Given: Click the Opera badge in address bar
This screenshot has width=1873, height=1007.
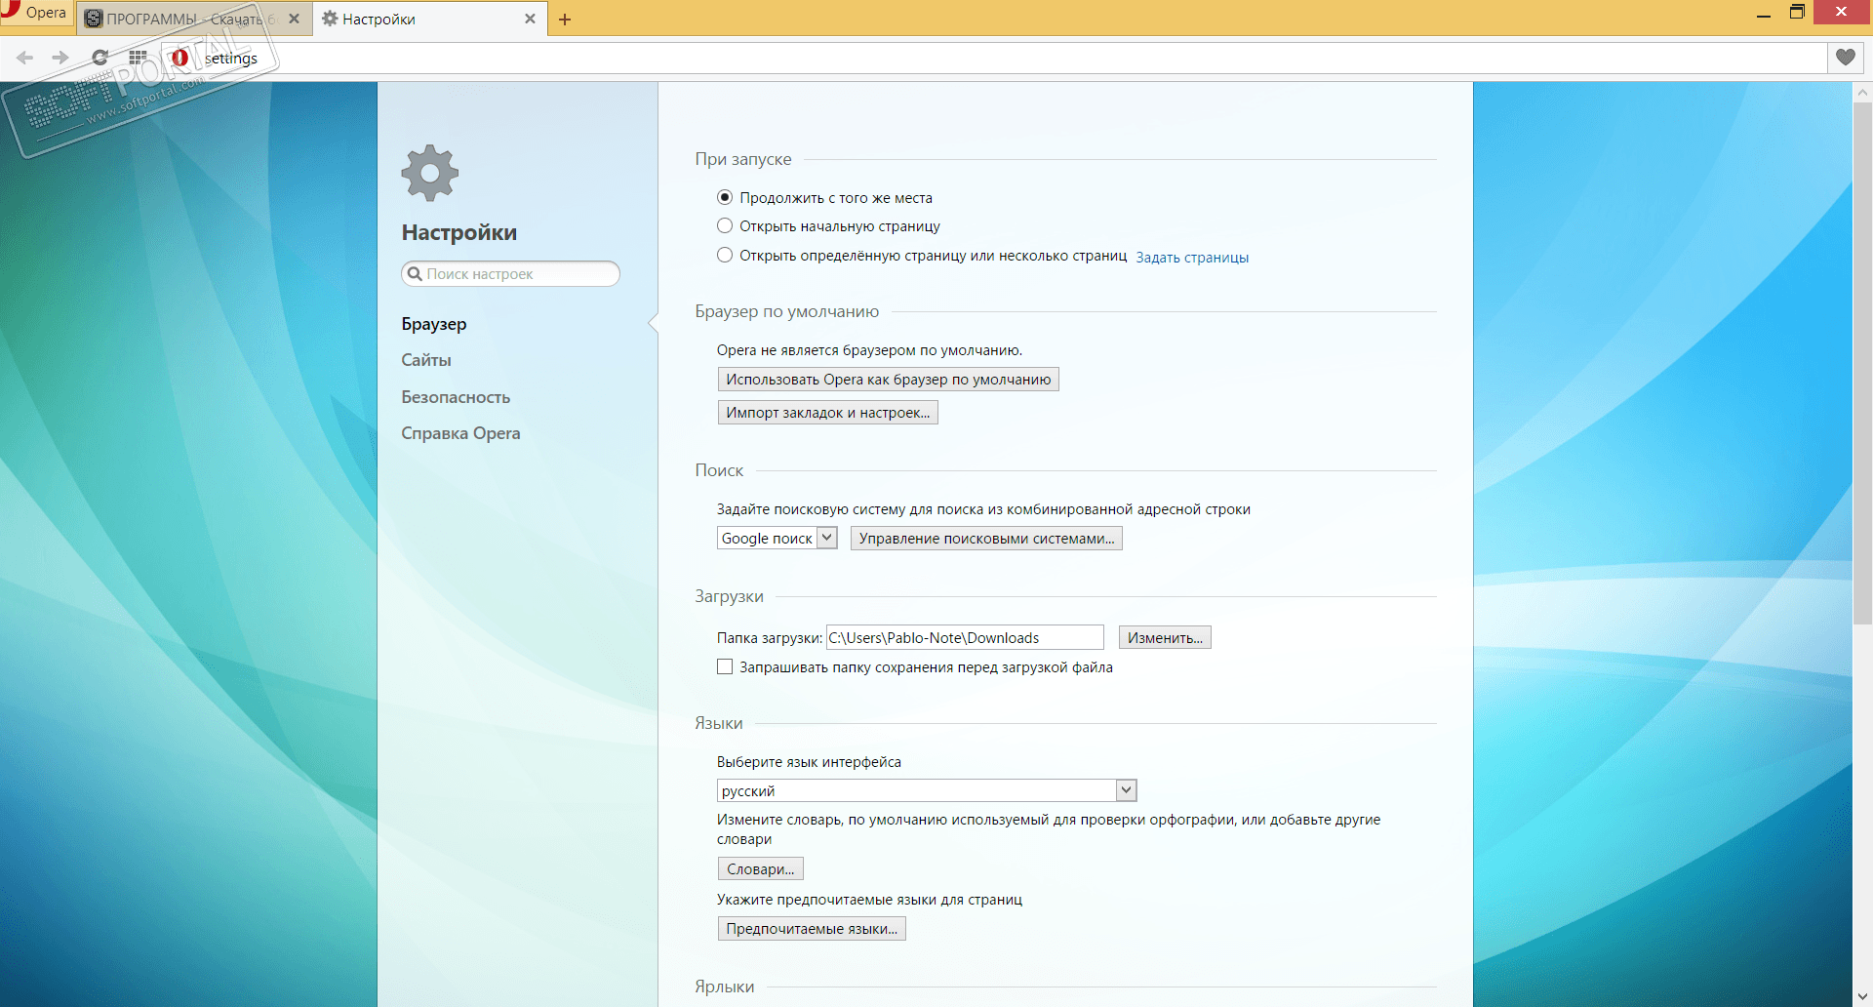Looking at the screenshot, I should (179, 58).
